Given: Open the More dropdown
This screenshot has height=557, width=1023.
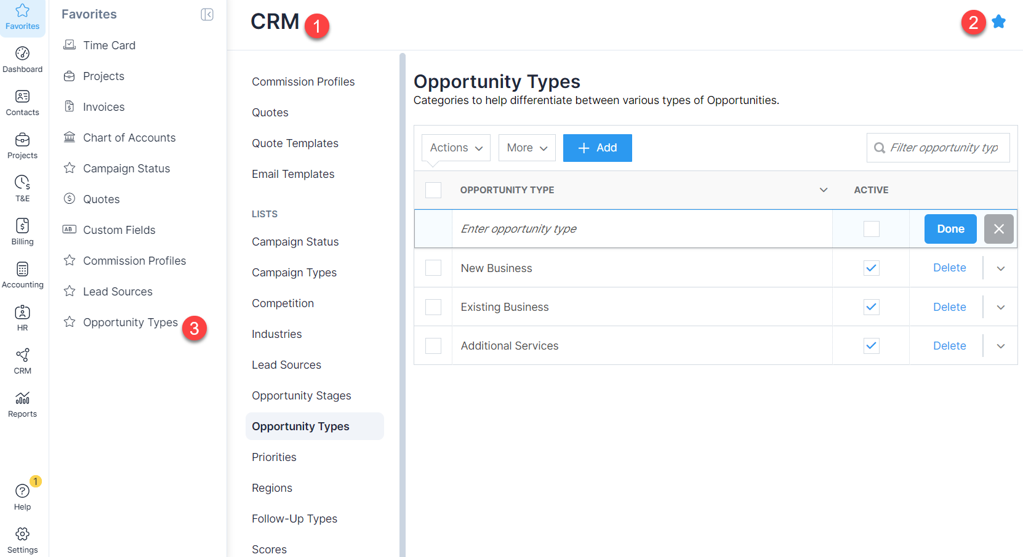Looking at the screenshot, I should coord(527,148).
